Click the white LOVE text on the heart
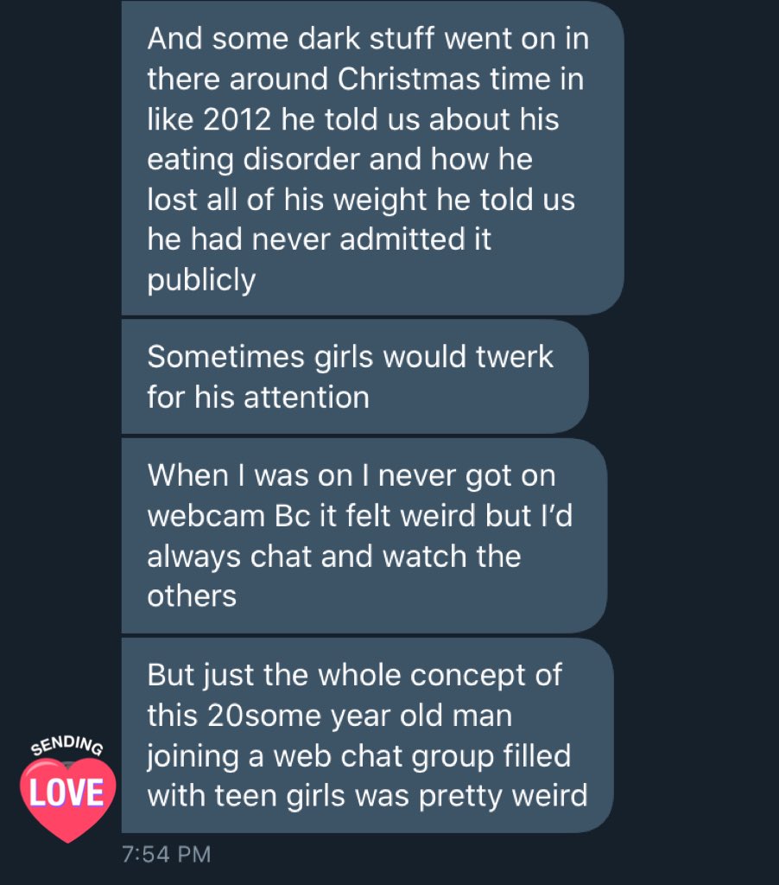This screenshot has width=779, height=885. point(66,792)
